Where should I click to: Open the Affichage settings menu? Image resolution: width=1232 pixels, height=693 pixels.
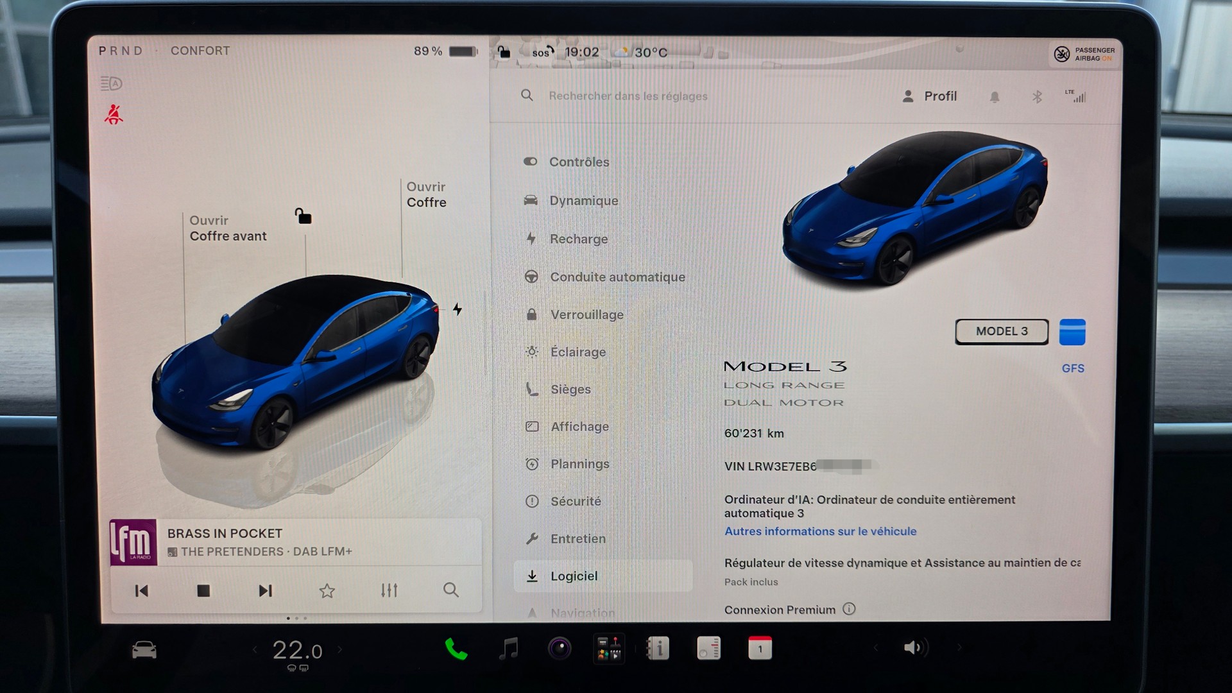tap(567, 426)
